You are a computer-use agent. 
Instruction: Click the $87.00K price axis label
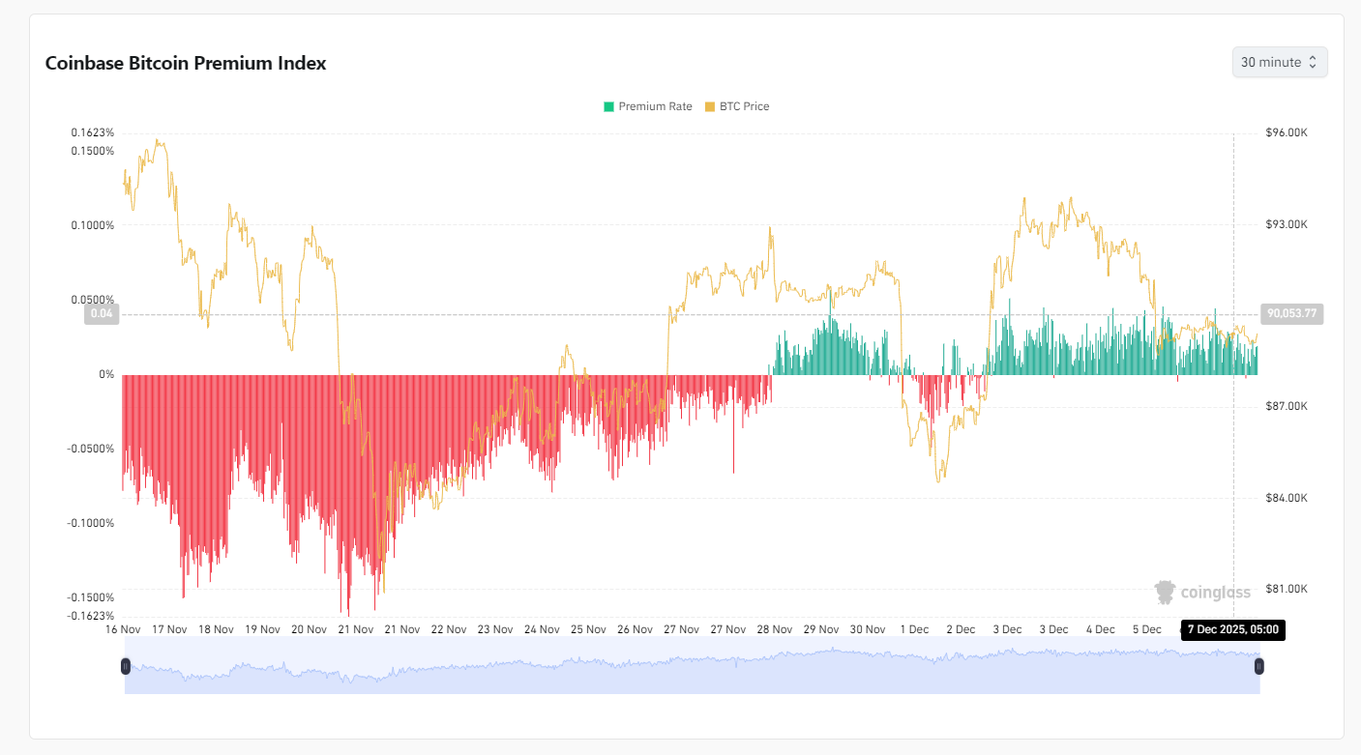1286,407
